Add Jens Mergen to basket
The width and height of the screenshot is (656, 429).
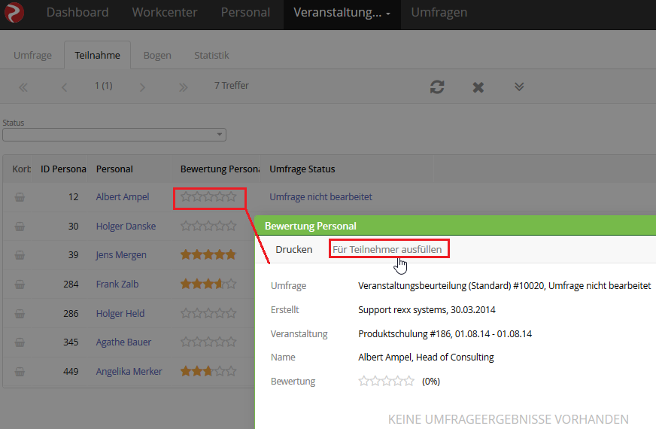click(20, 255)
